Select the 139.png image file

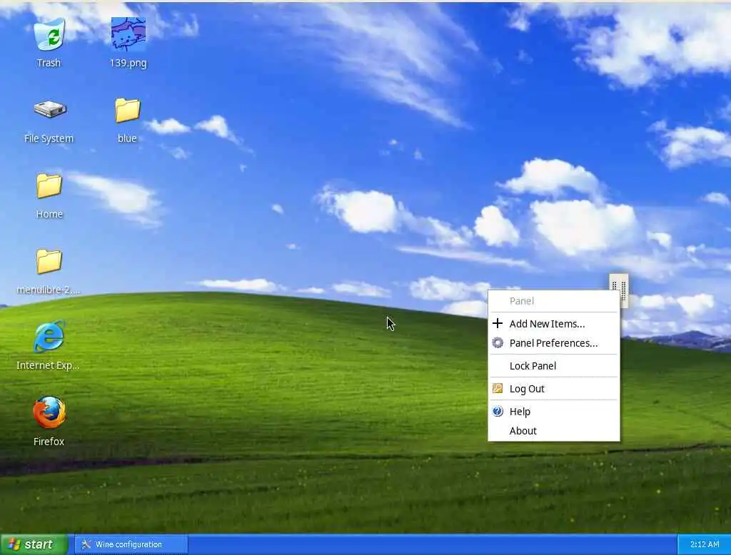point(128,34)
